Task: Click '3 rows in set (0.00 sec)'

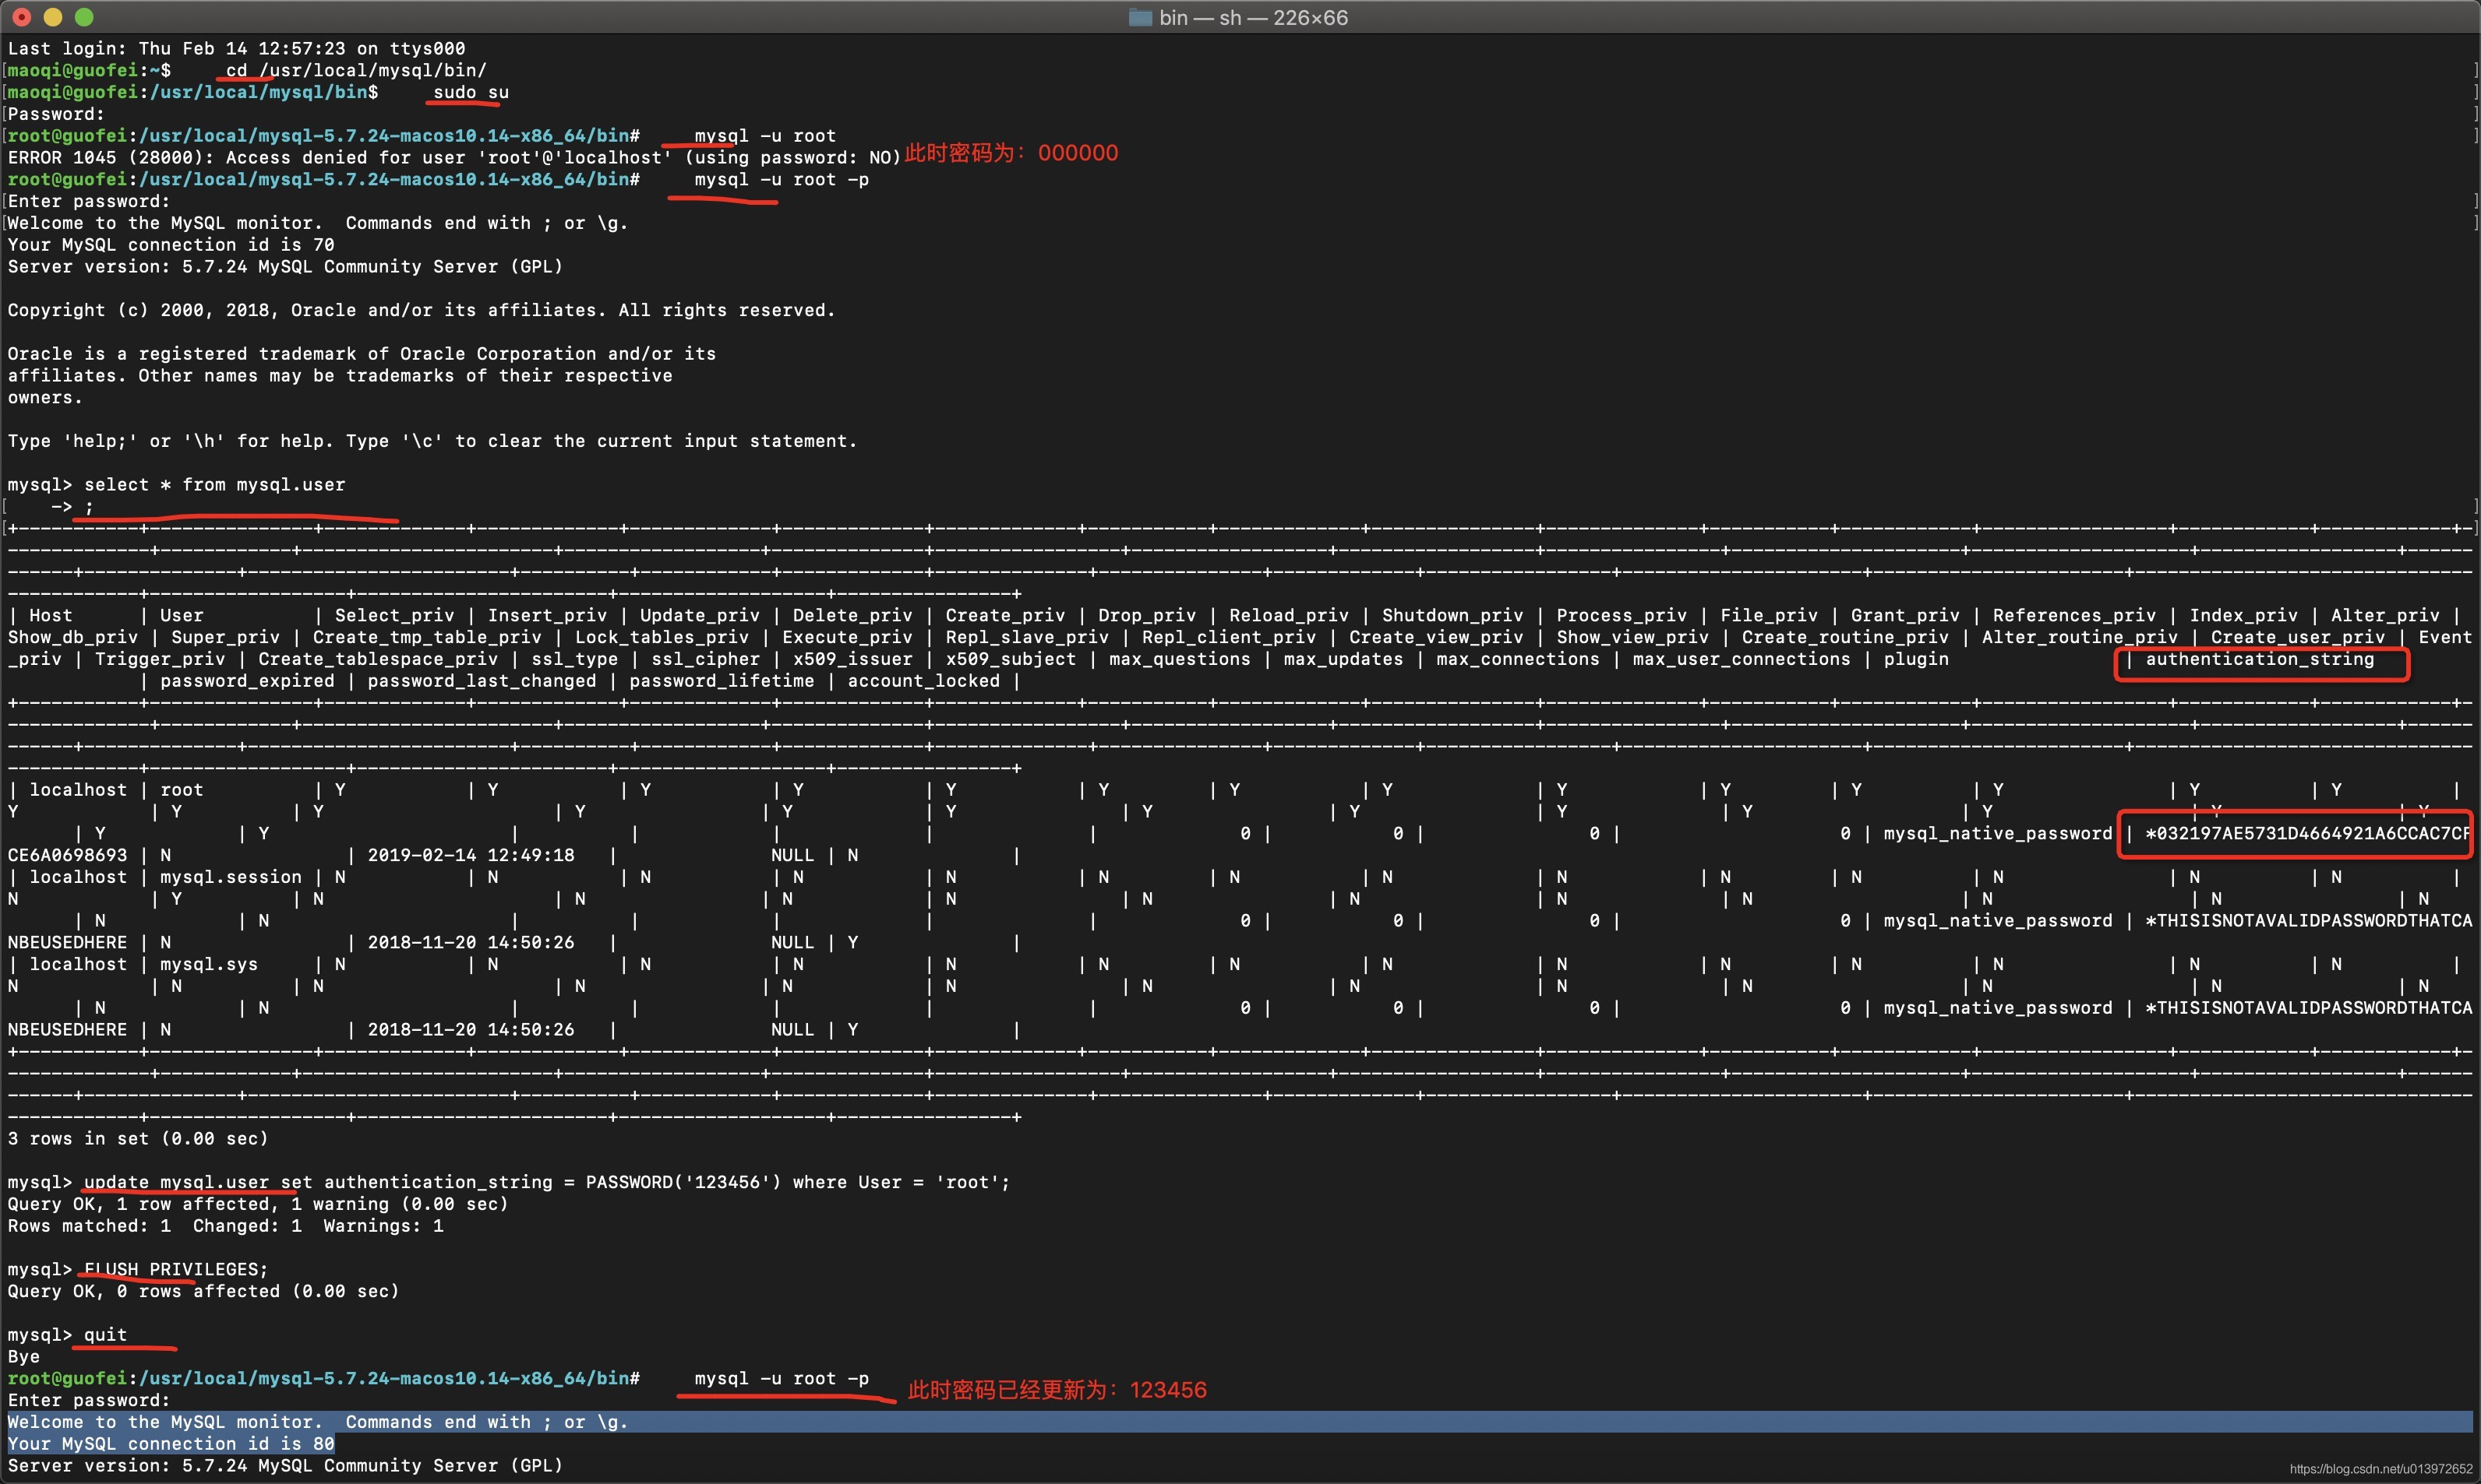Action: point(138,1139)
